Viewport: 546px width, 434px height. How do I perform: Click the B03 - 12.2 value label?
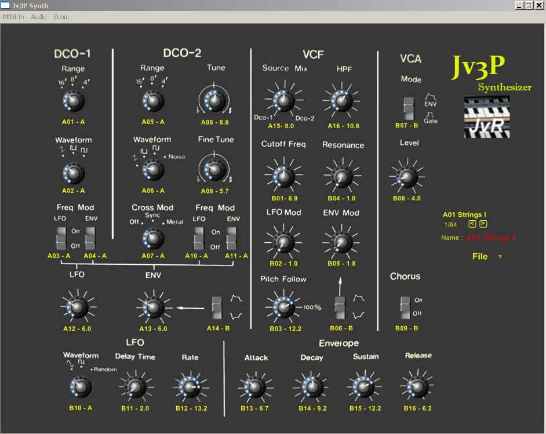click(x=285, y=329)
